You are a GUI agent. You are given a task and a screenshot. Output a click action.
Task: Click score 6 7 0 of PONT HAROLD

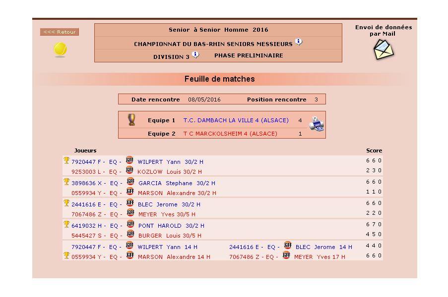pos(374,224)
